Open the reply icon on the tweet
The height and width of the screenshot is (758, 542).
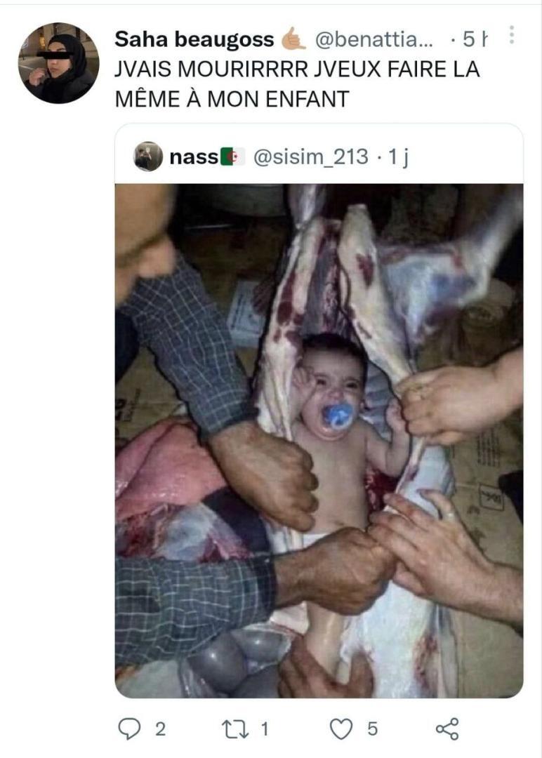128,729
